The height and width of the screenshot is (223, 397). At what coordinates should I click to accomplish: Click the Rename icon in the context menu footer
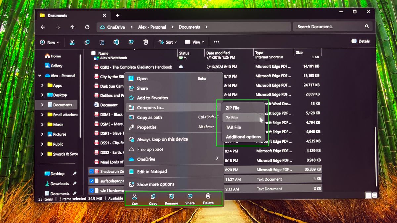(171, 199)
